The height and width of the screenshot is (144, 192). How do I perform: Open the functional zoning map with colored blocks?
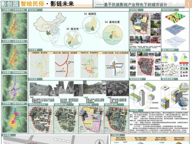pyautogui.click(x=14, y=119)
